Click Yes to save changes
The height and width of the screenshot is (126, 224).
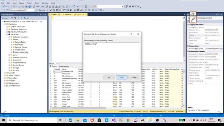click(x=109, y=77)
